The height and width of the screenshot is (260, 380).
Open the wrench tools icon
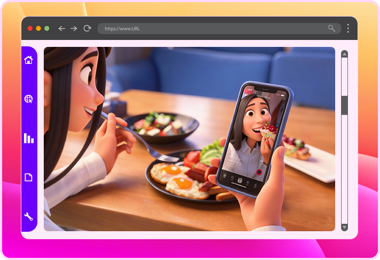point(29,216)
